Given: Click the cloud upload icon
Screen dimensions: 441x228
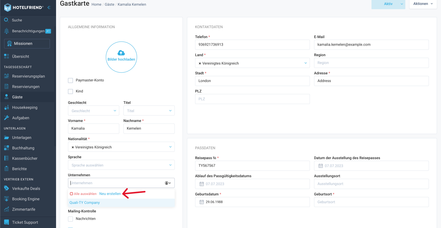Looking at the screenshot, I should click(x=121, y=53).
